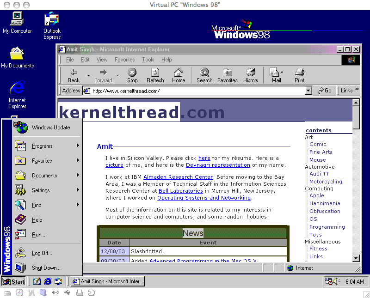Open Help from the Start menu
Viewport: 370px width, 298px height.
(x=47, y=220)
